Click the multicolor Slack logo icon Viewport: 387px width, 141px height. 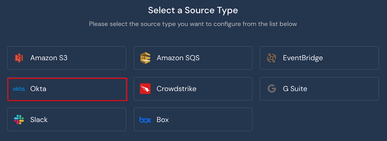click(x=19, y=120)
